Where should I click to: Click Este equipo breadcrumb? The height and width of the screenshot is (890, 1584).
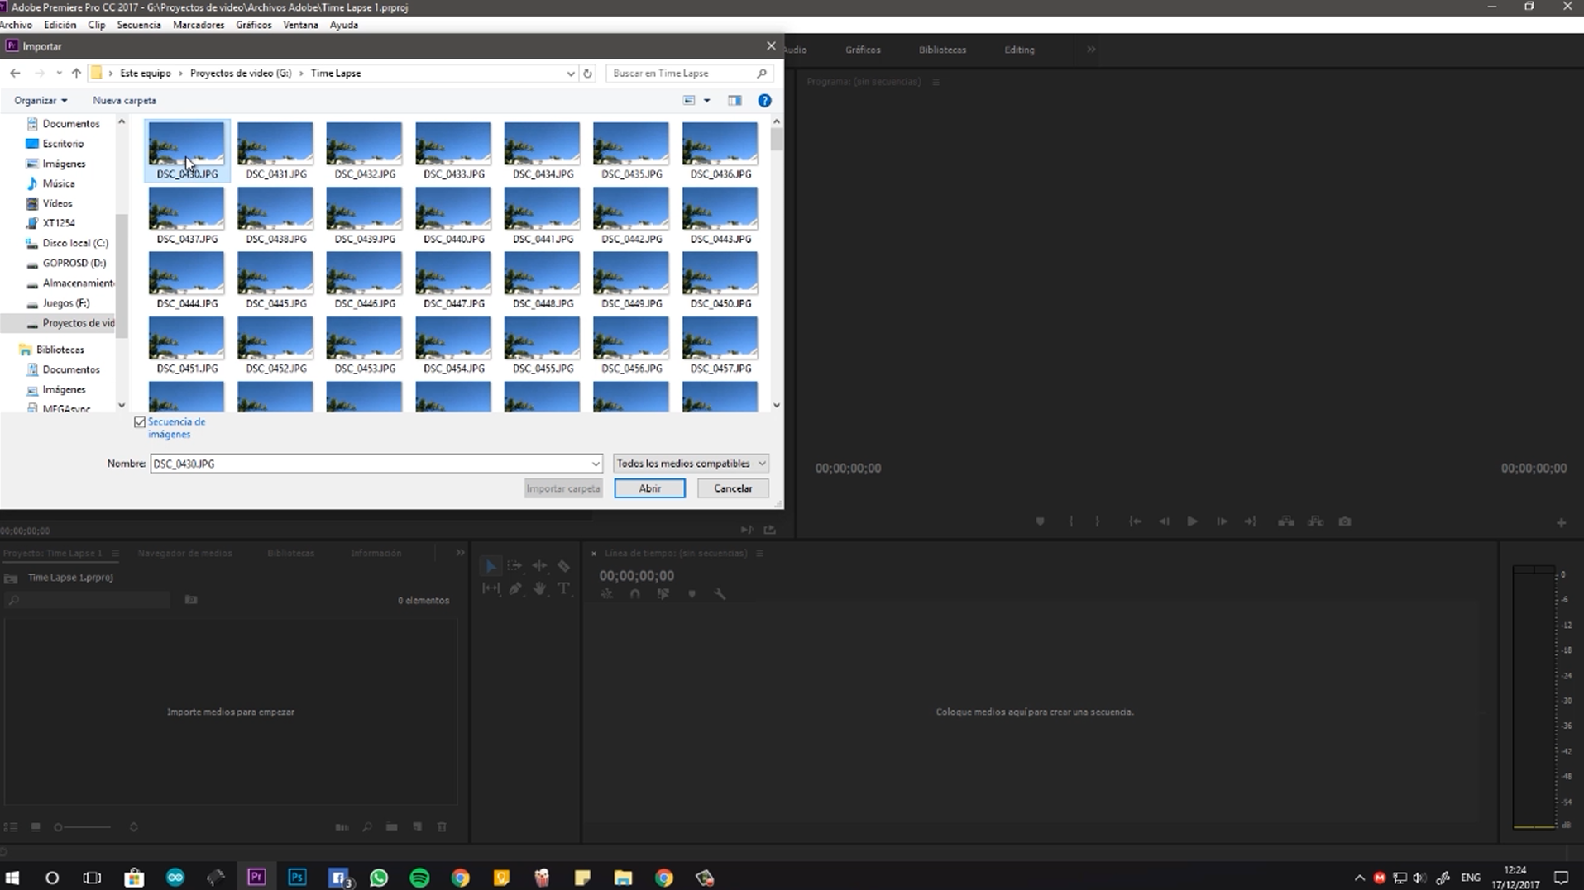146,74
